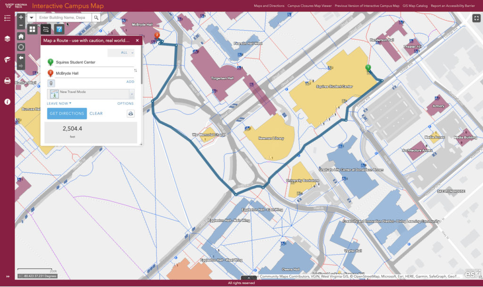Swap the order of route stops

point(135,70)
